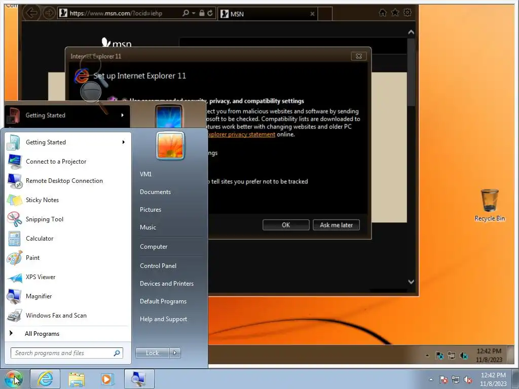
Task: Click the muted volume icon in the tray
Action: pos(468,380)
